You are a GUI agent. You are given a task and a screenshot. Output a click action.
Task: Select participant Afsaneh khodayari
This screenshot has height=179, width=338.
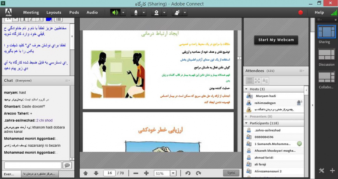tap(274, 151)
